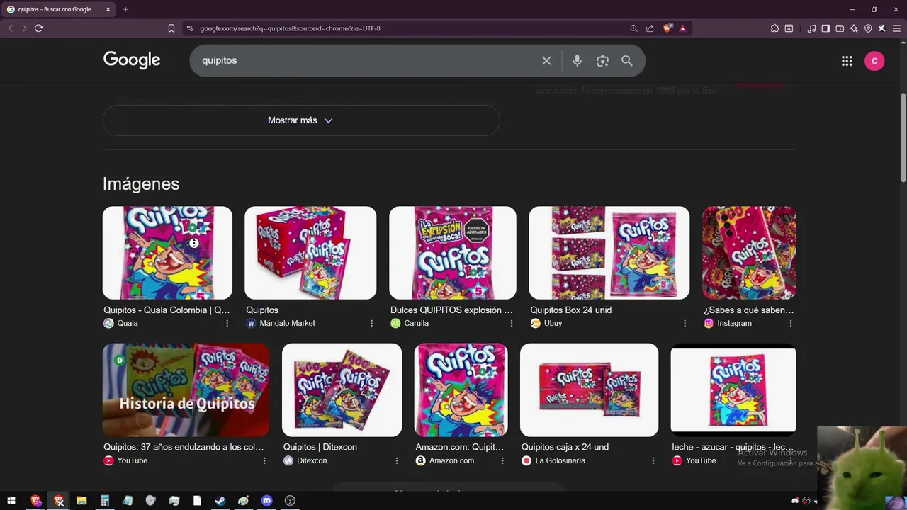Open Calculator from the taskbar

pyautogui.click(x=105, y=501)
